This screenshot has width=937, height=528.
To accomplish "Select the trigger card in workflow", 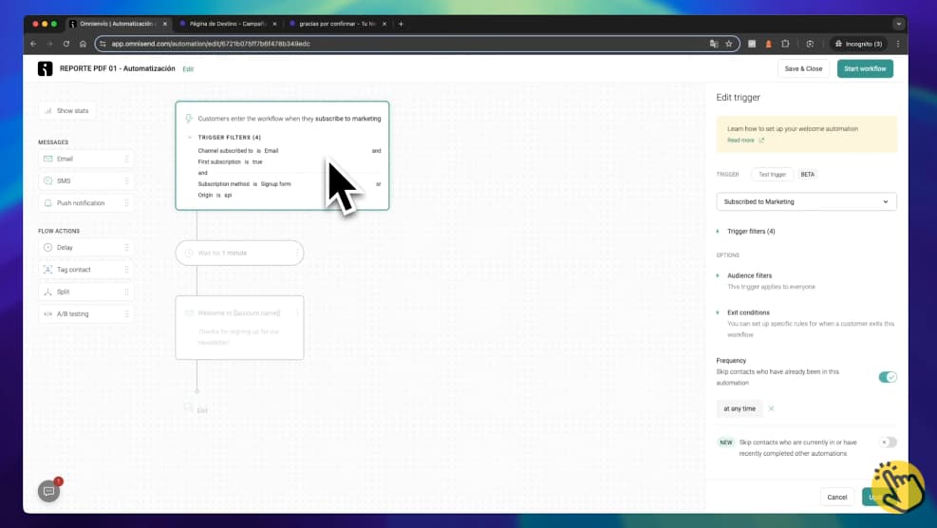I will tap(282, 156).
